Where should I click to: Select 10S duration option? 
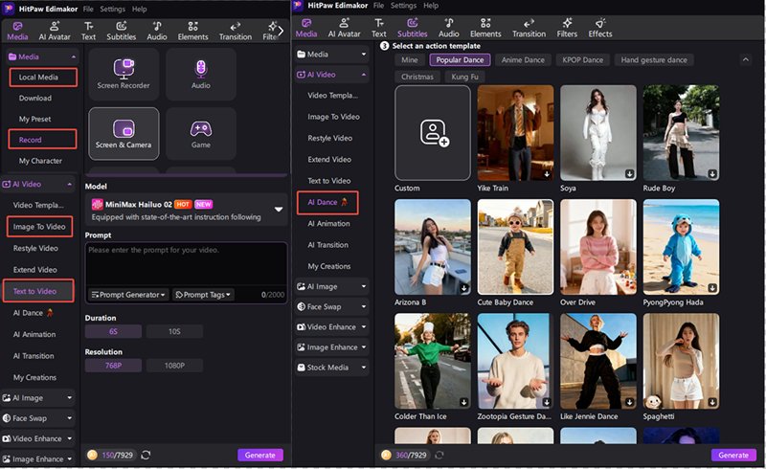point(174,331)
